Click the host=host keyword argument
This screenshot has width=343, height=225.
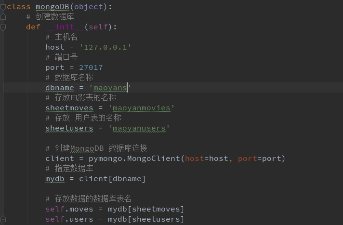point(207,159)
